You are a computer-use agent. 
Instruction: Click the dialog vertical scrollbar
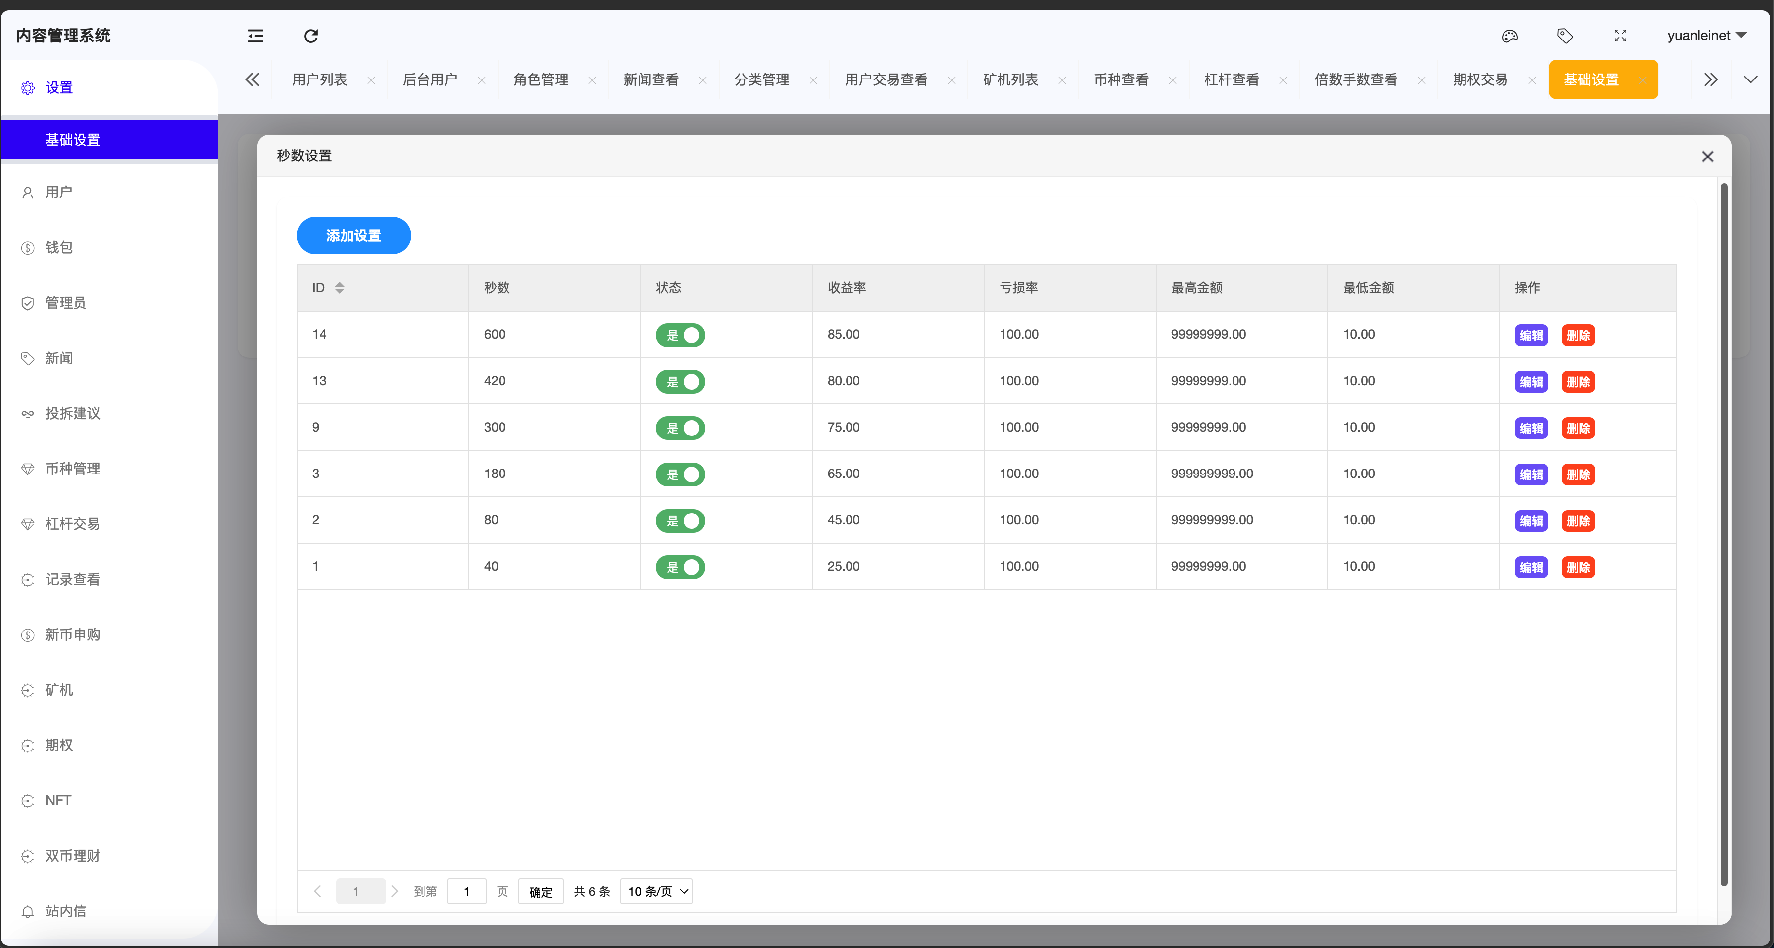pos(1724,534)
